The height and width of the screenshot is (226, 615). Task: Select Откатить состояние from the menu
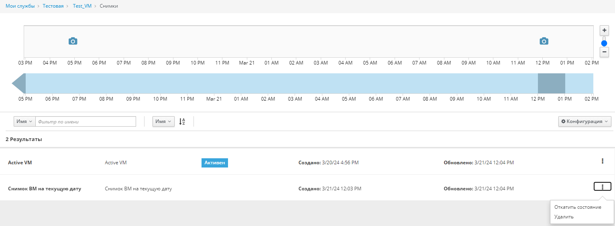(577, 207)
